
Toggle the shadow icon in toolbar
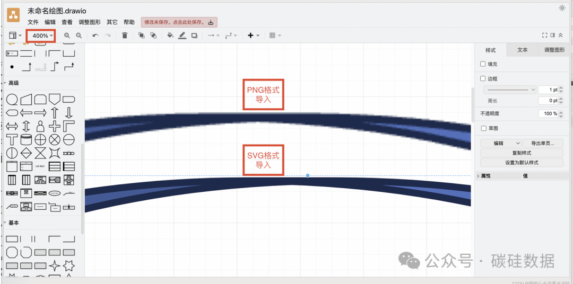194,35
